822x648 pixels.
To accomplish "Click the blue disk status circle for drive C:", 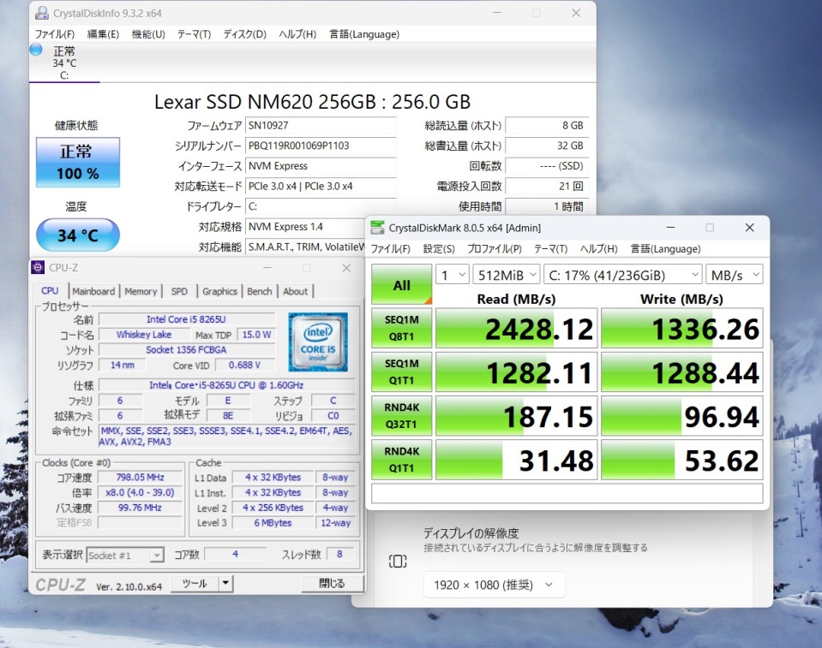I will 36,51.
